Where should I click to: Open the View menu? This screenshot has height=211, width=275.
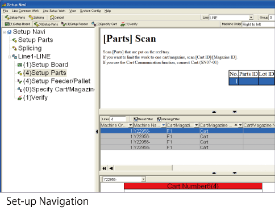(73, 11)
